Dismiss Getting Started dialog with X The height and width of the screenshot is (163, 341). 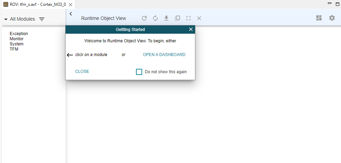(191, 30)
